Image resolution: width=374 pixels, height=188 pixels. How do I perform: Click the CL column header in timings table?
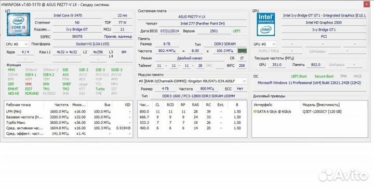157,105
